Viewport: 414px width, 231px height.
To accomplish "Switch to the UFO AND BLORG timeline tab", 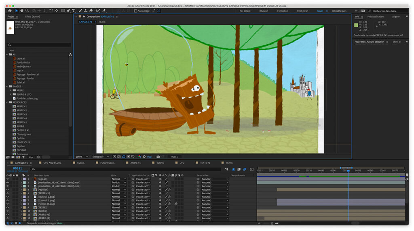I will pos(52,163).
